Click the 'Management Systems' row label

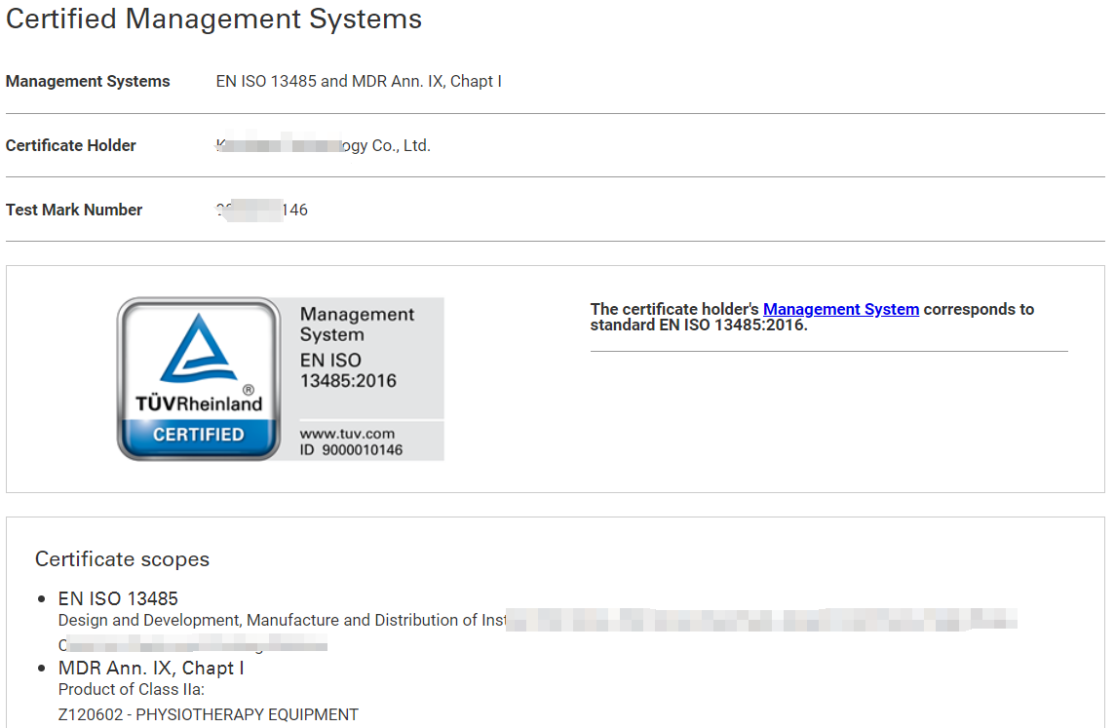pos(88,82)
